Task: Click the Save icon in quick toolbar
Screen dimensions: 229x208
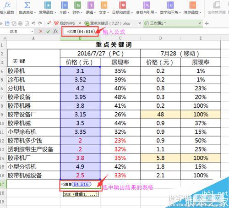Action: [7, 23]
